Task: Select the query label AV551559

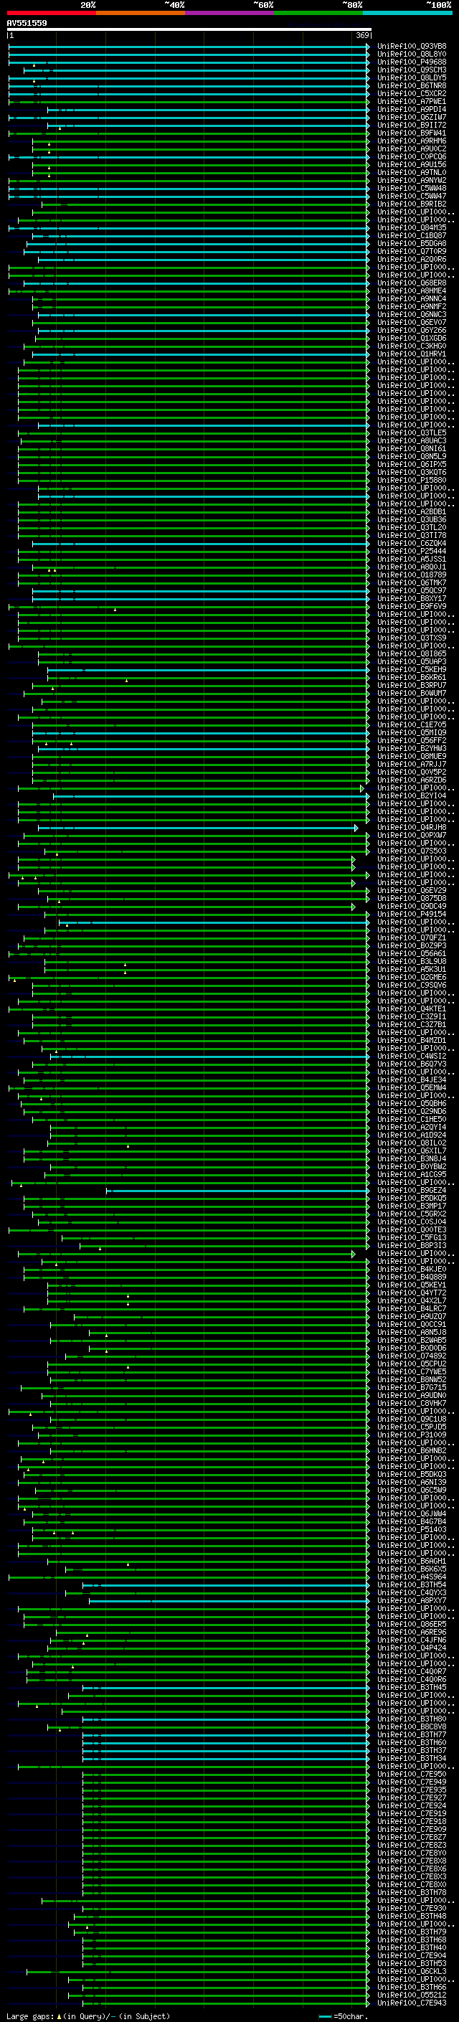Action: point(27,24)
